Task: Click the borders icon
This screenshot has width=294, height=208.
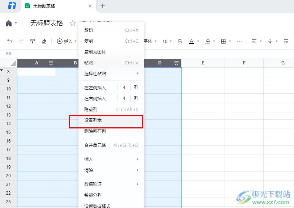Action: click(223, 41)
